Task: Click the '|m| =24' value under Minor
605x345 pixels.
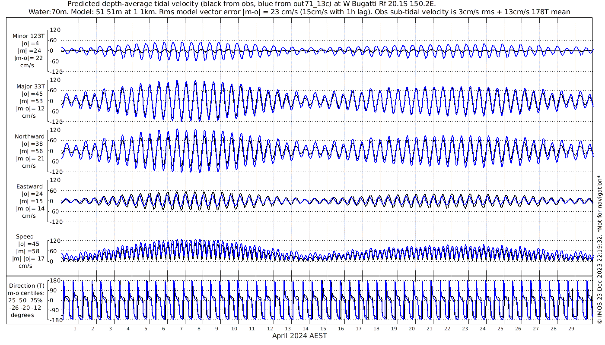Action: point(30,51)
